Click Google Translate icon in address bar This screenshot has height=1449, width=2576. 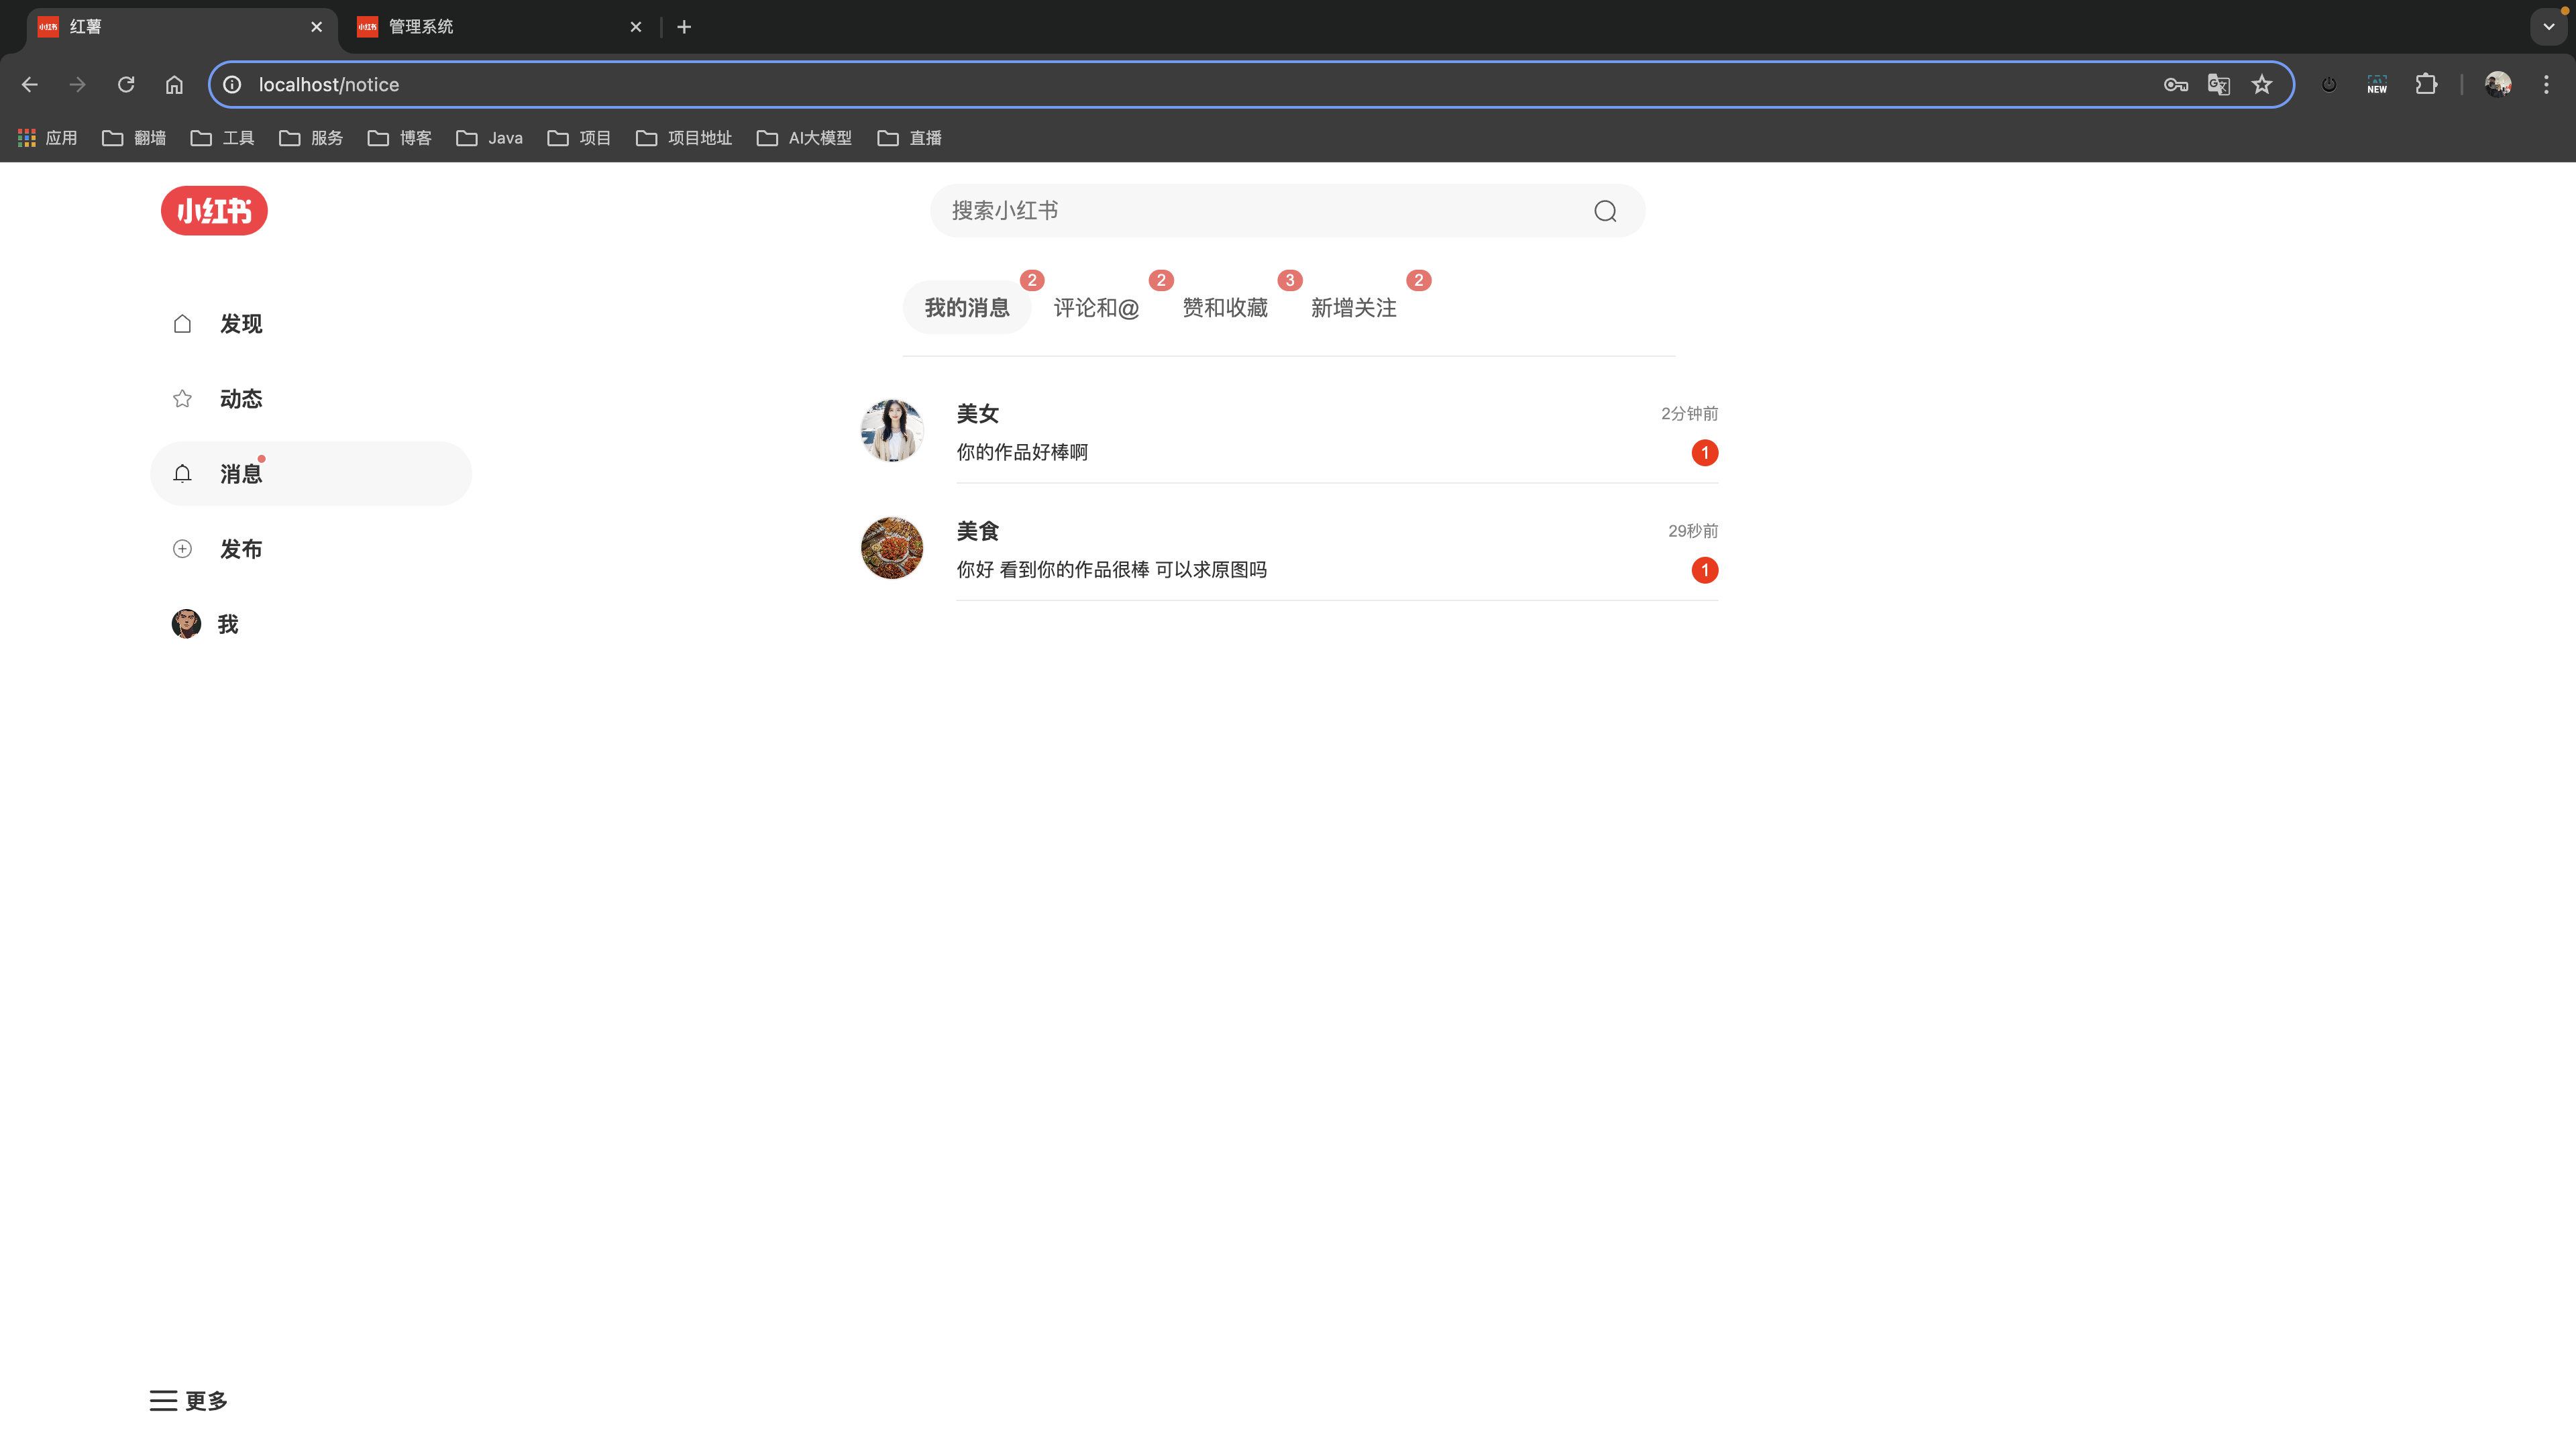pos(2218,85)
